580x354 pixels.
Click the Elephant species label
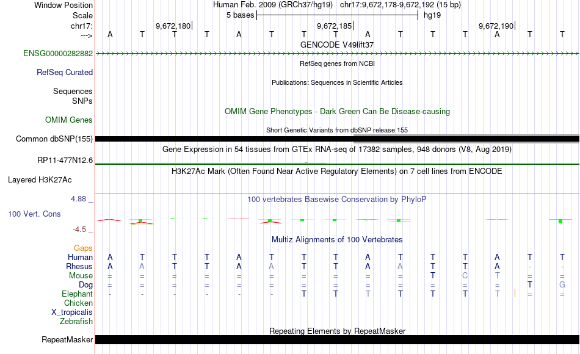point(78,294)
